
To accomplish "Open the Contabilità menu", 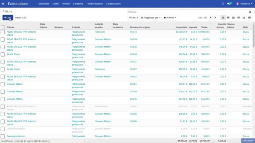I will pos(78,4).
